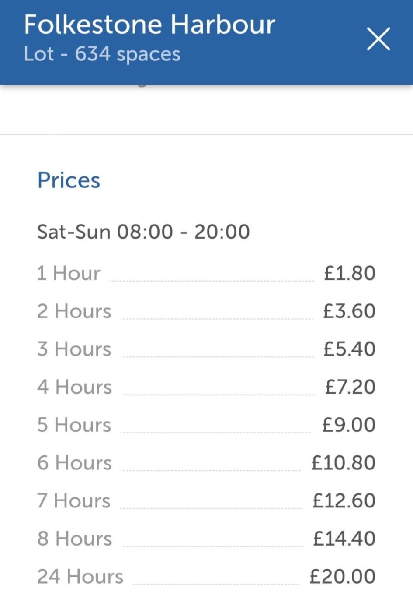
Task: Select the 3 Hours label
Action: [x=74, y=349]
